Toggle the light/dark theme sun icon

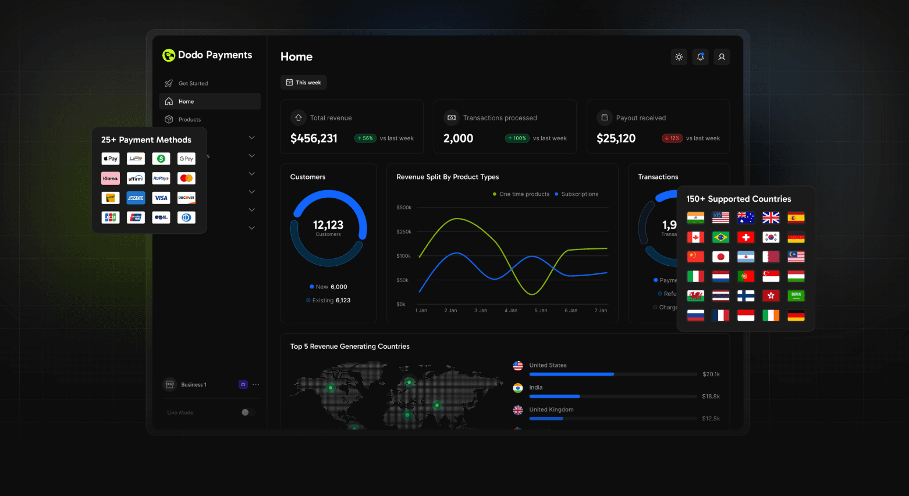coord(679,57)
